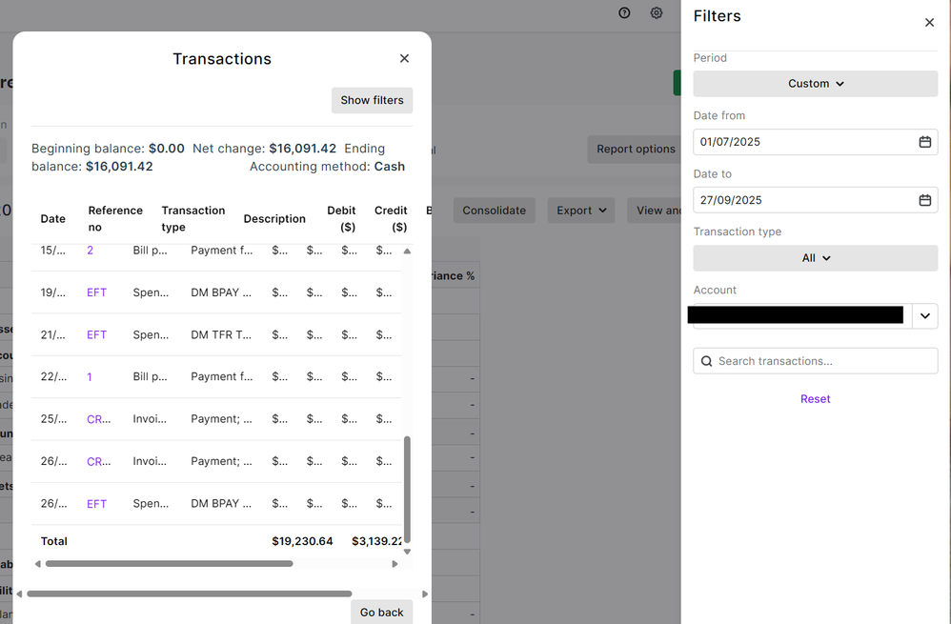Expand the Period Custom dropdown
The width and height of the screenshot is (951, 624).
815,84
